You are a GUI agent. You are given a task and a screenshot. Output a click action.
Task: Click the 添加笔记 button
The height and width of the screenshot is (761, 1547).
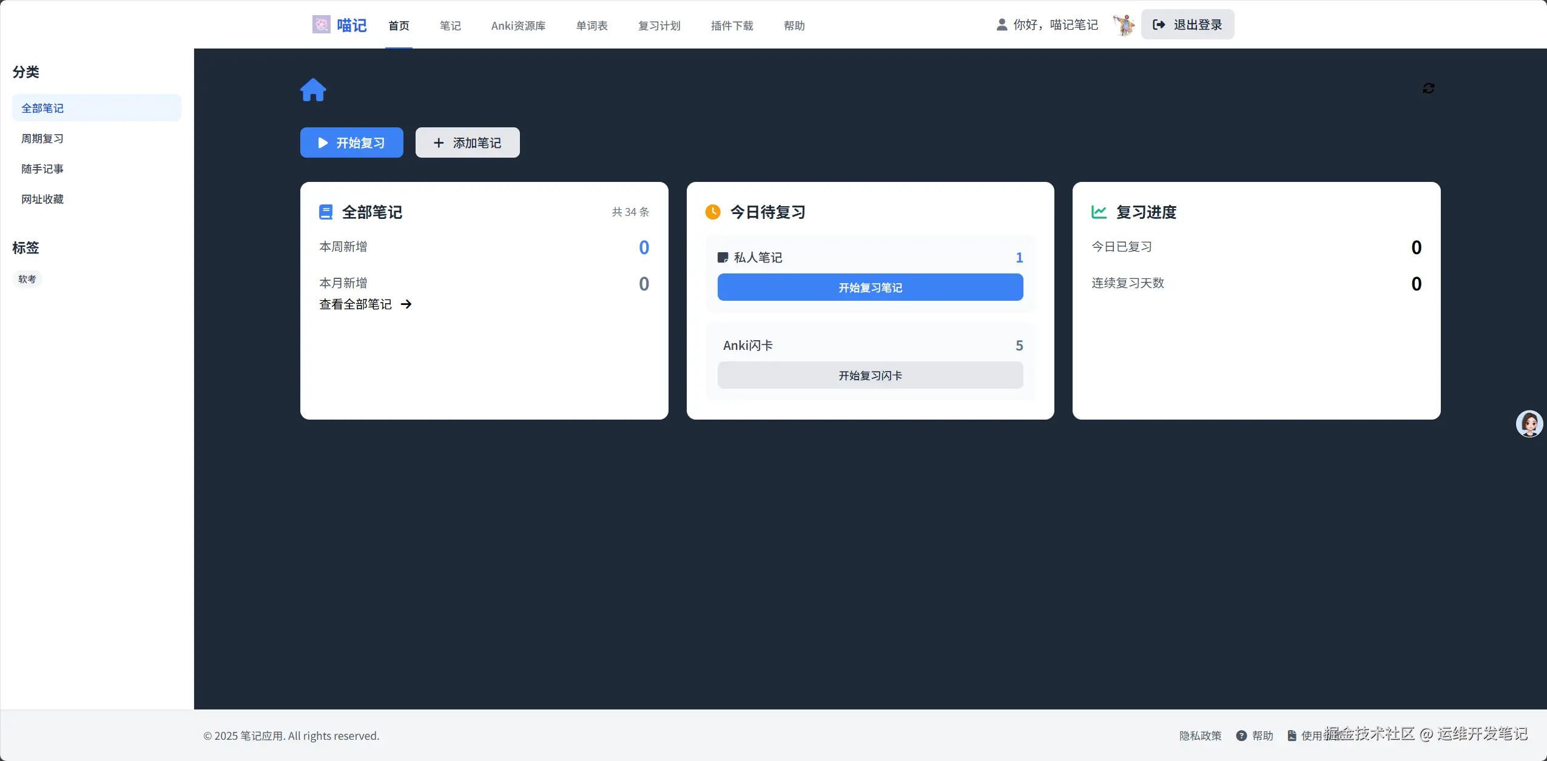[467, 142]
